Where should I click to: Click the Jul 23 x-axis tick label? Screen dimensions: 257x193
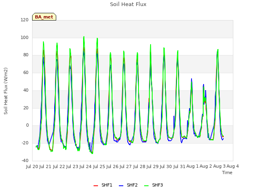pyautogui.click(x=72, y=166)
